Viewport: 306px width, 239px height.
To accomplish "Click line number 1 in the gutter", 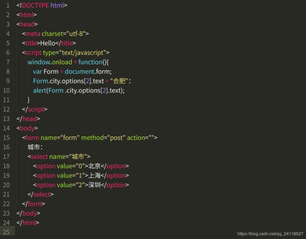I will click(8, 5).
